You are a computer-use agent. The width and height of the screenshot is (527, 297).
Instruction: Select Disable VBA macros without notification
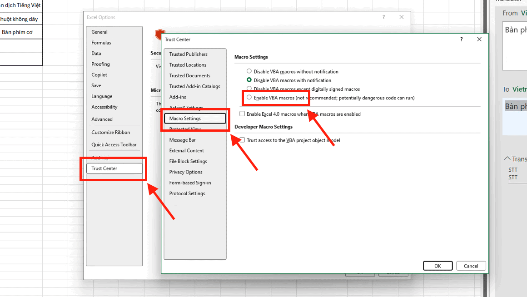pyautogui.click(x=249, y=71)
